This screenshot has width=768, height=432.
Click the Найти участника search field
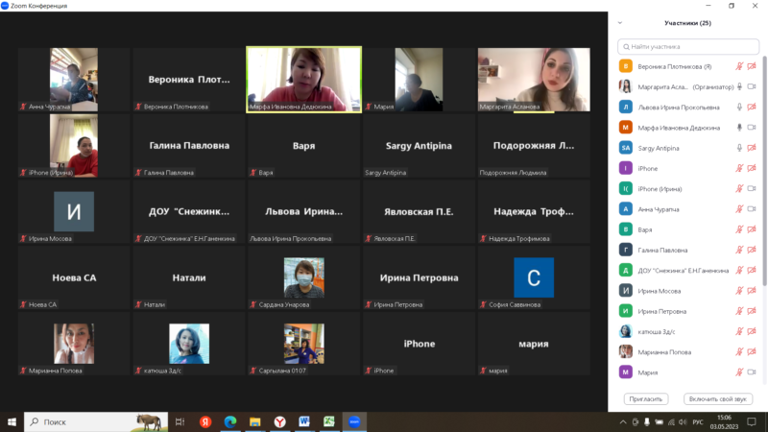[x=688, y=46]
